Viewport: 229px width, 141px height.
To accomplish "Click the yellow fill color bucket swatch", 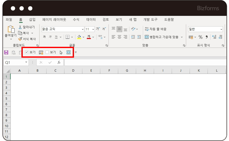I will coord(79,37).
